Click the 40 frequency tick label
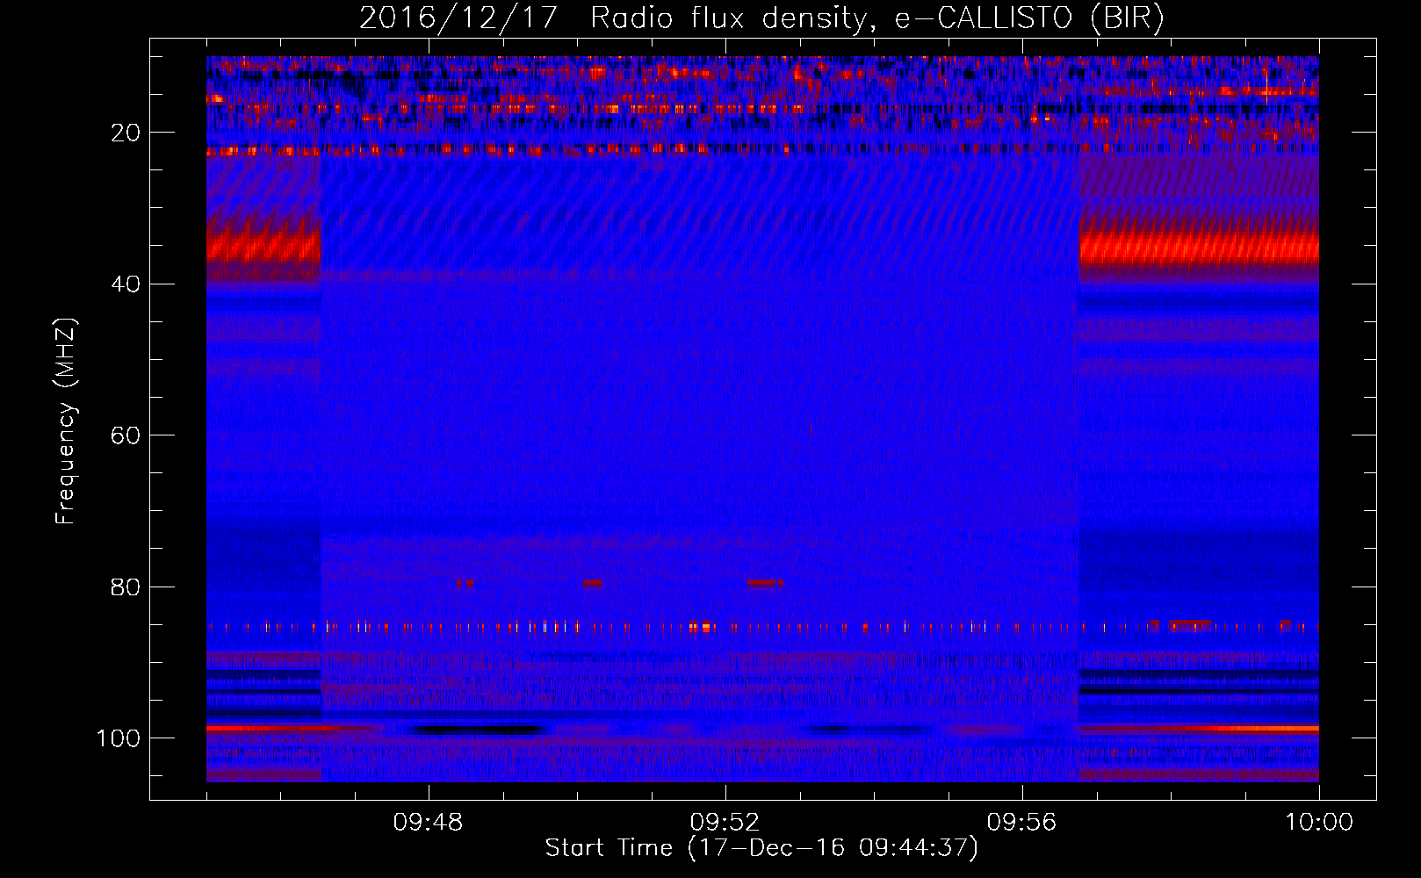The width and height of the screenshot is (1421, 878). point(126,284)
